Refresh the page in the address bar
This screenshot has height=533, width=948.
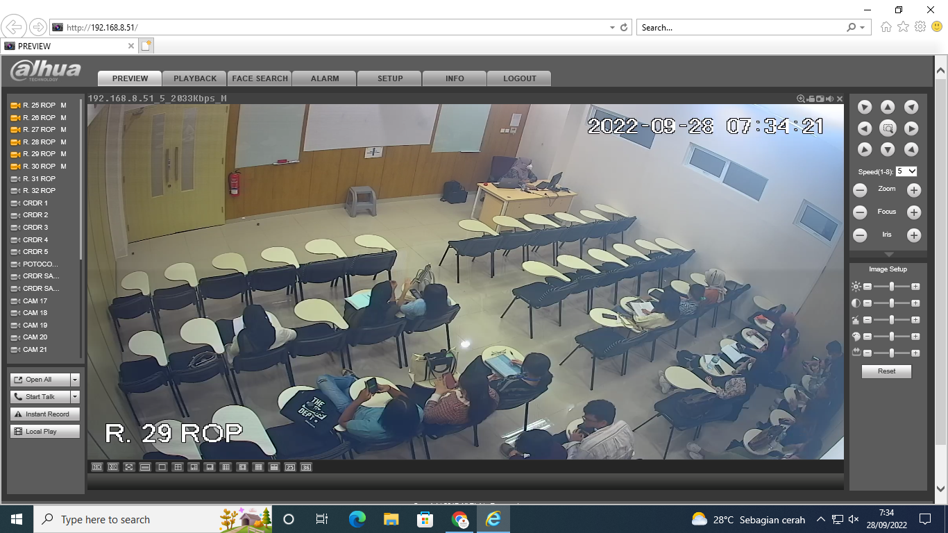[624, 27]
